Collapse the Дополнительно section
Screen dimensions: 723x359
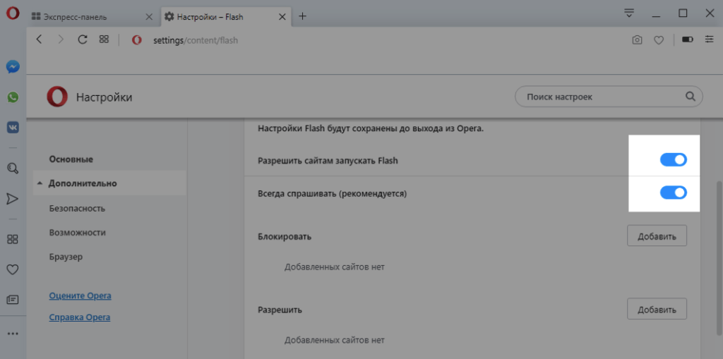[109, 183]
